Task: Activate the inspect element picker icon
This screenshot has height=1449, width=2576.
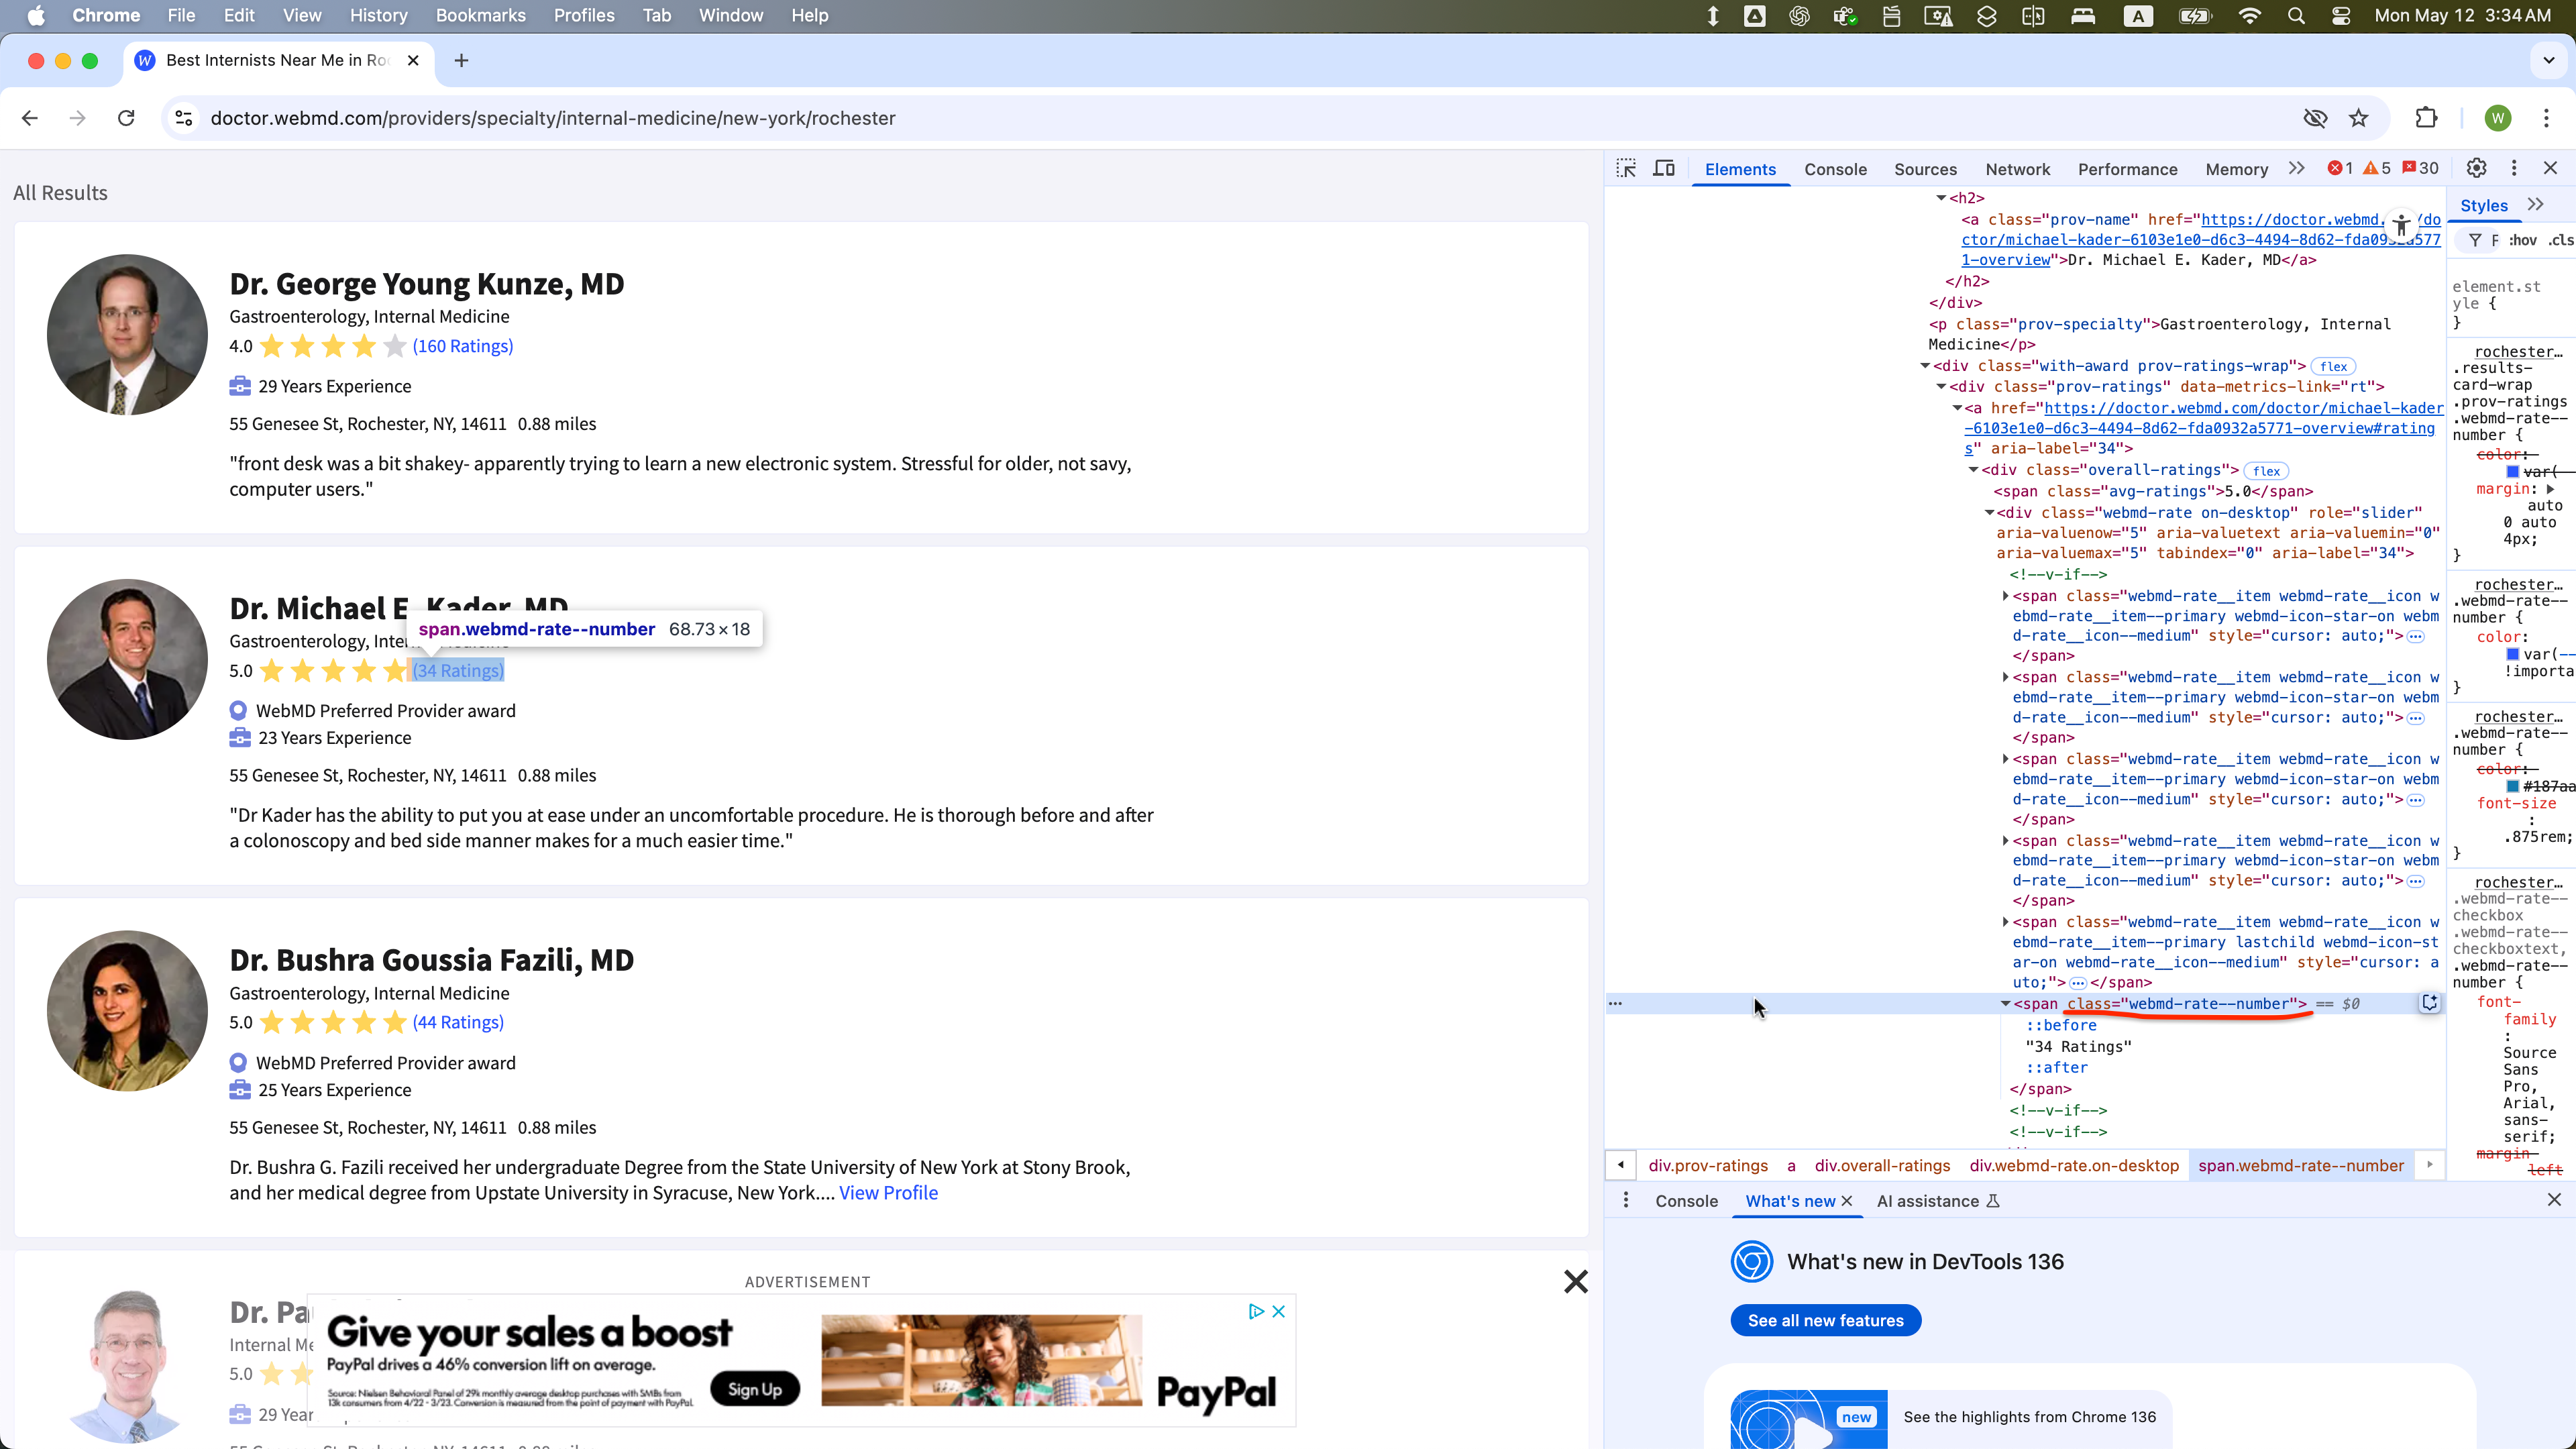Action: point(1626,168)
